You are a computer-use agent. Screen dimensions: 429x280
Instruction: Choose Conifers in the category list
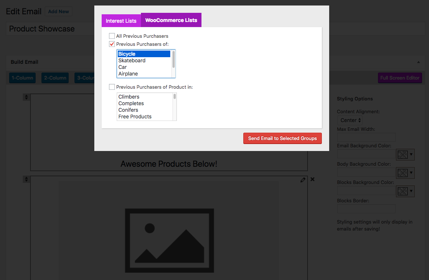pos(128,110)
